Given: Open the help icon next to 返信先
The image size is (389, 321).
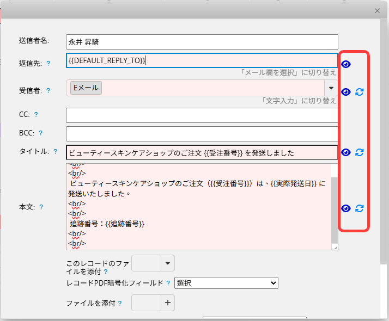Looking at the screenshot, I should tap(48, 64).
